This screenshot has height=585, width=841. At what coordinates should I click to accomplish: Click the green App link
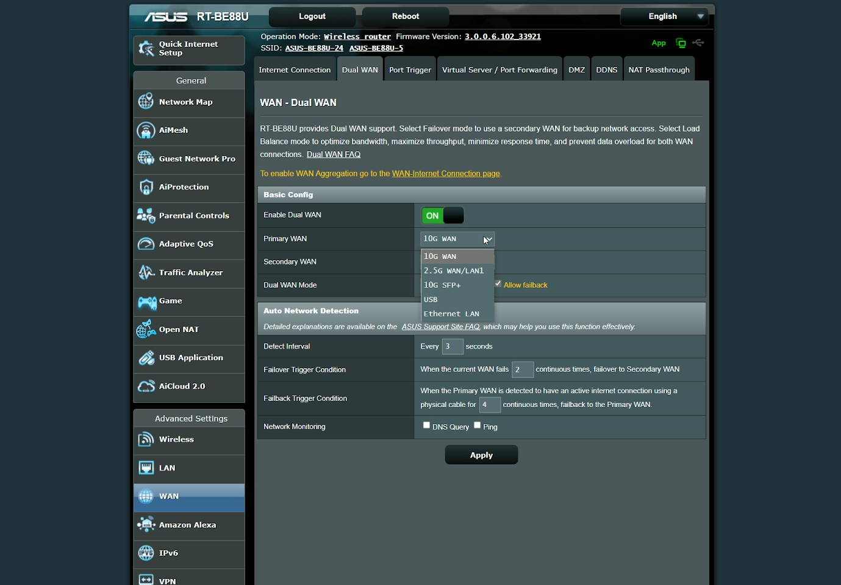659,43
